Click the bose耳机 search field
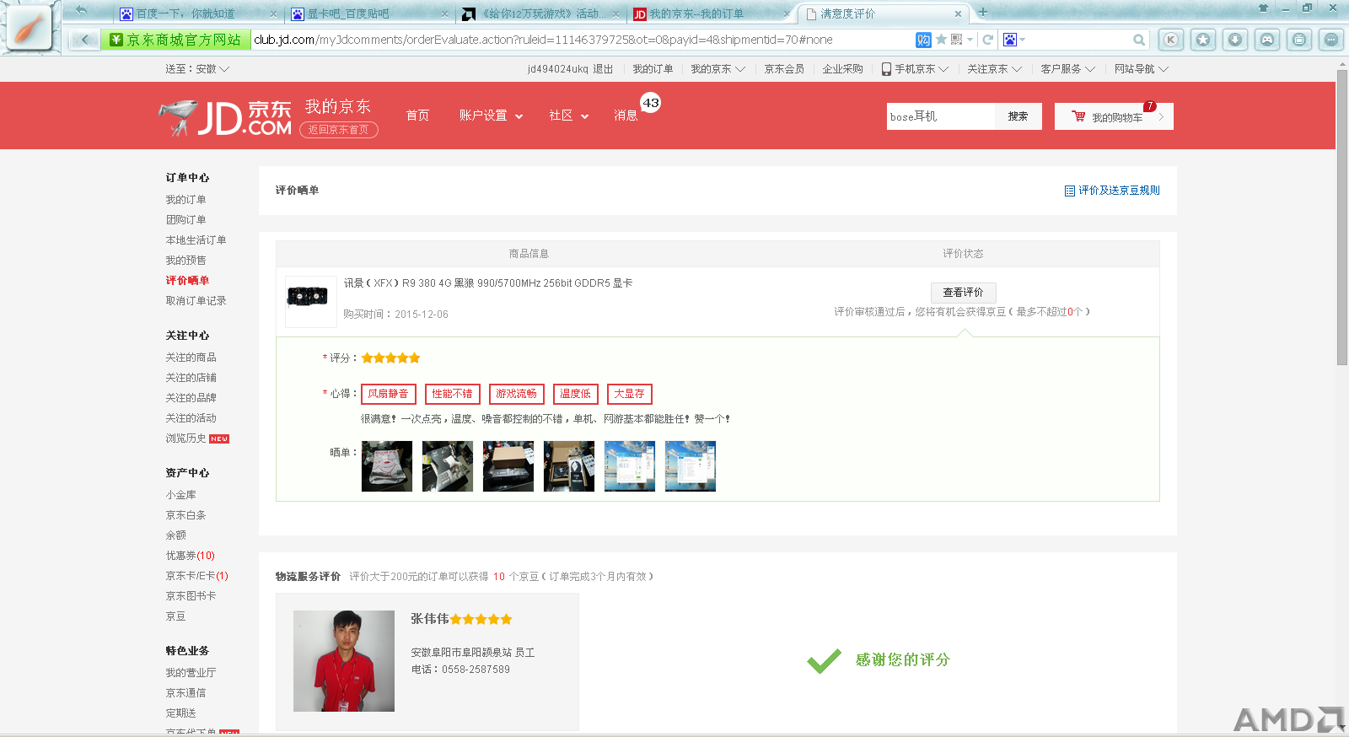The width and height of the screenshot is (1349, 737). point(941,116)
